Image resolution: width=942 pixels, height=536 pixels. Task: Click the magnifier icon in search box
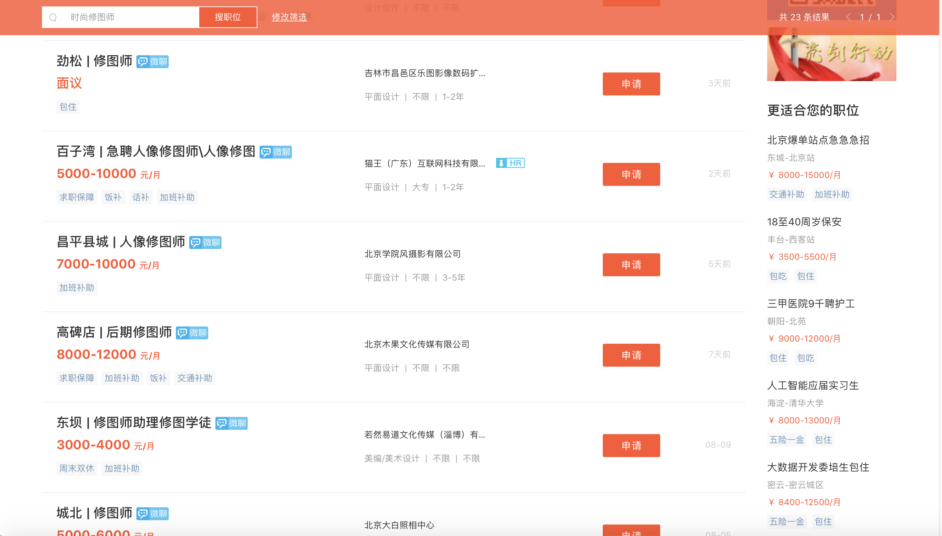click(x=53, y=17)
